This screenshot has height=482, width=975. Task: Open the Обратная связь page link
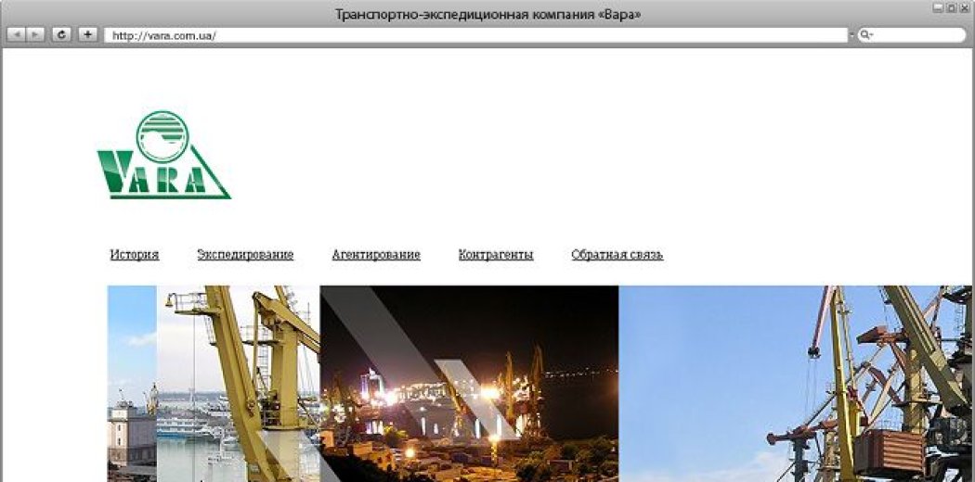pos(617,254)
